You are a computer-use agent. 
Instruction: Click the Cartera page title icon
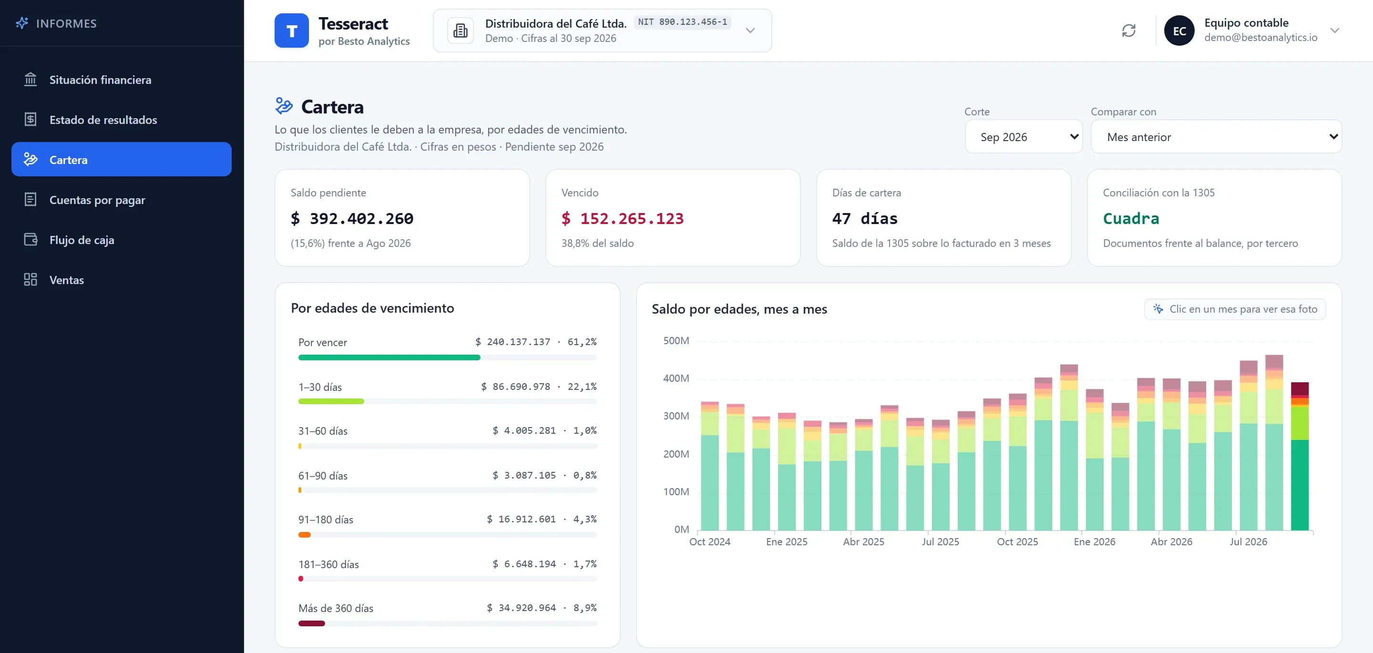284,106
